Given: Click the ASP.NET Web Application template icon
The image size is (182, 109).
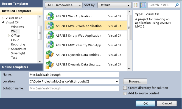Looking at the screenshot, I should [x=50, y=16].
